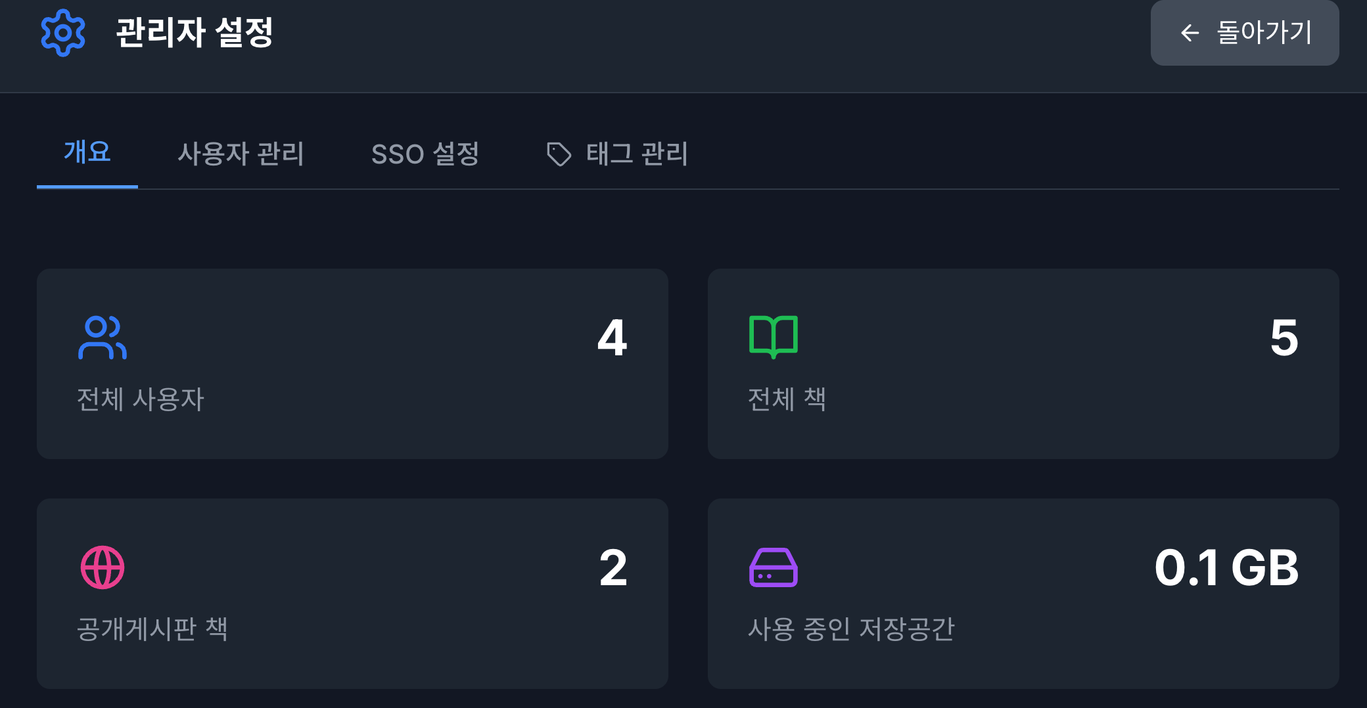
Task: Select the 공개게시판 책 card
Action: [x=352, y=592]
